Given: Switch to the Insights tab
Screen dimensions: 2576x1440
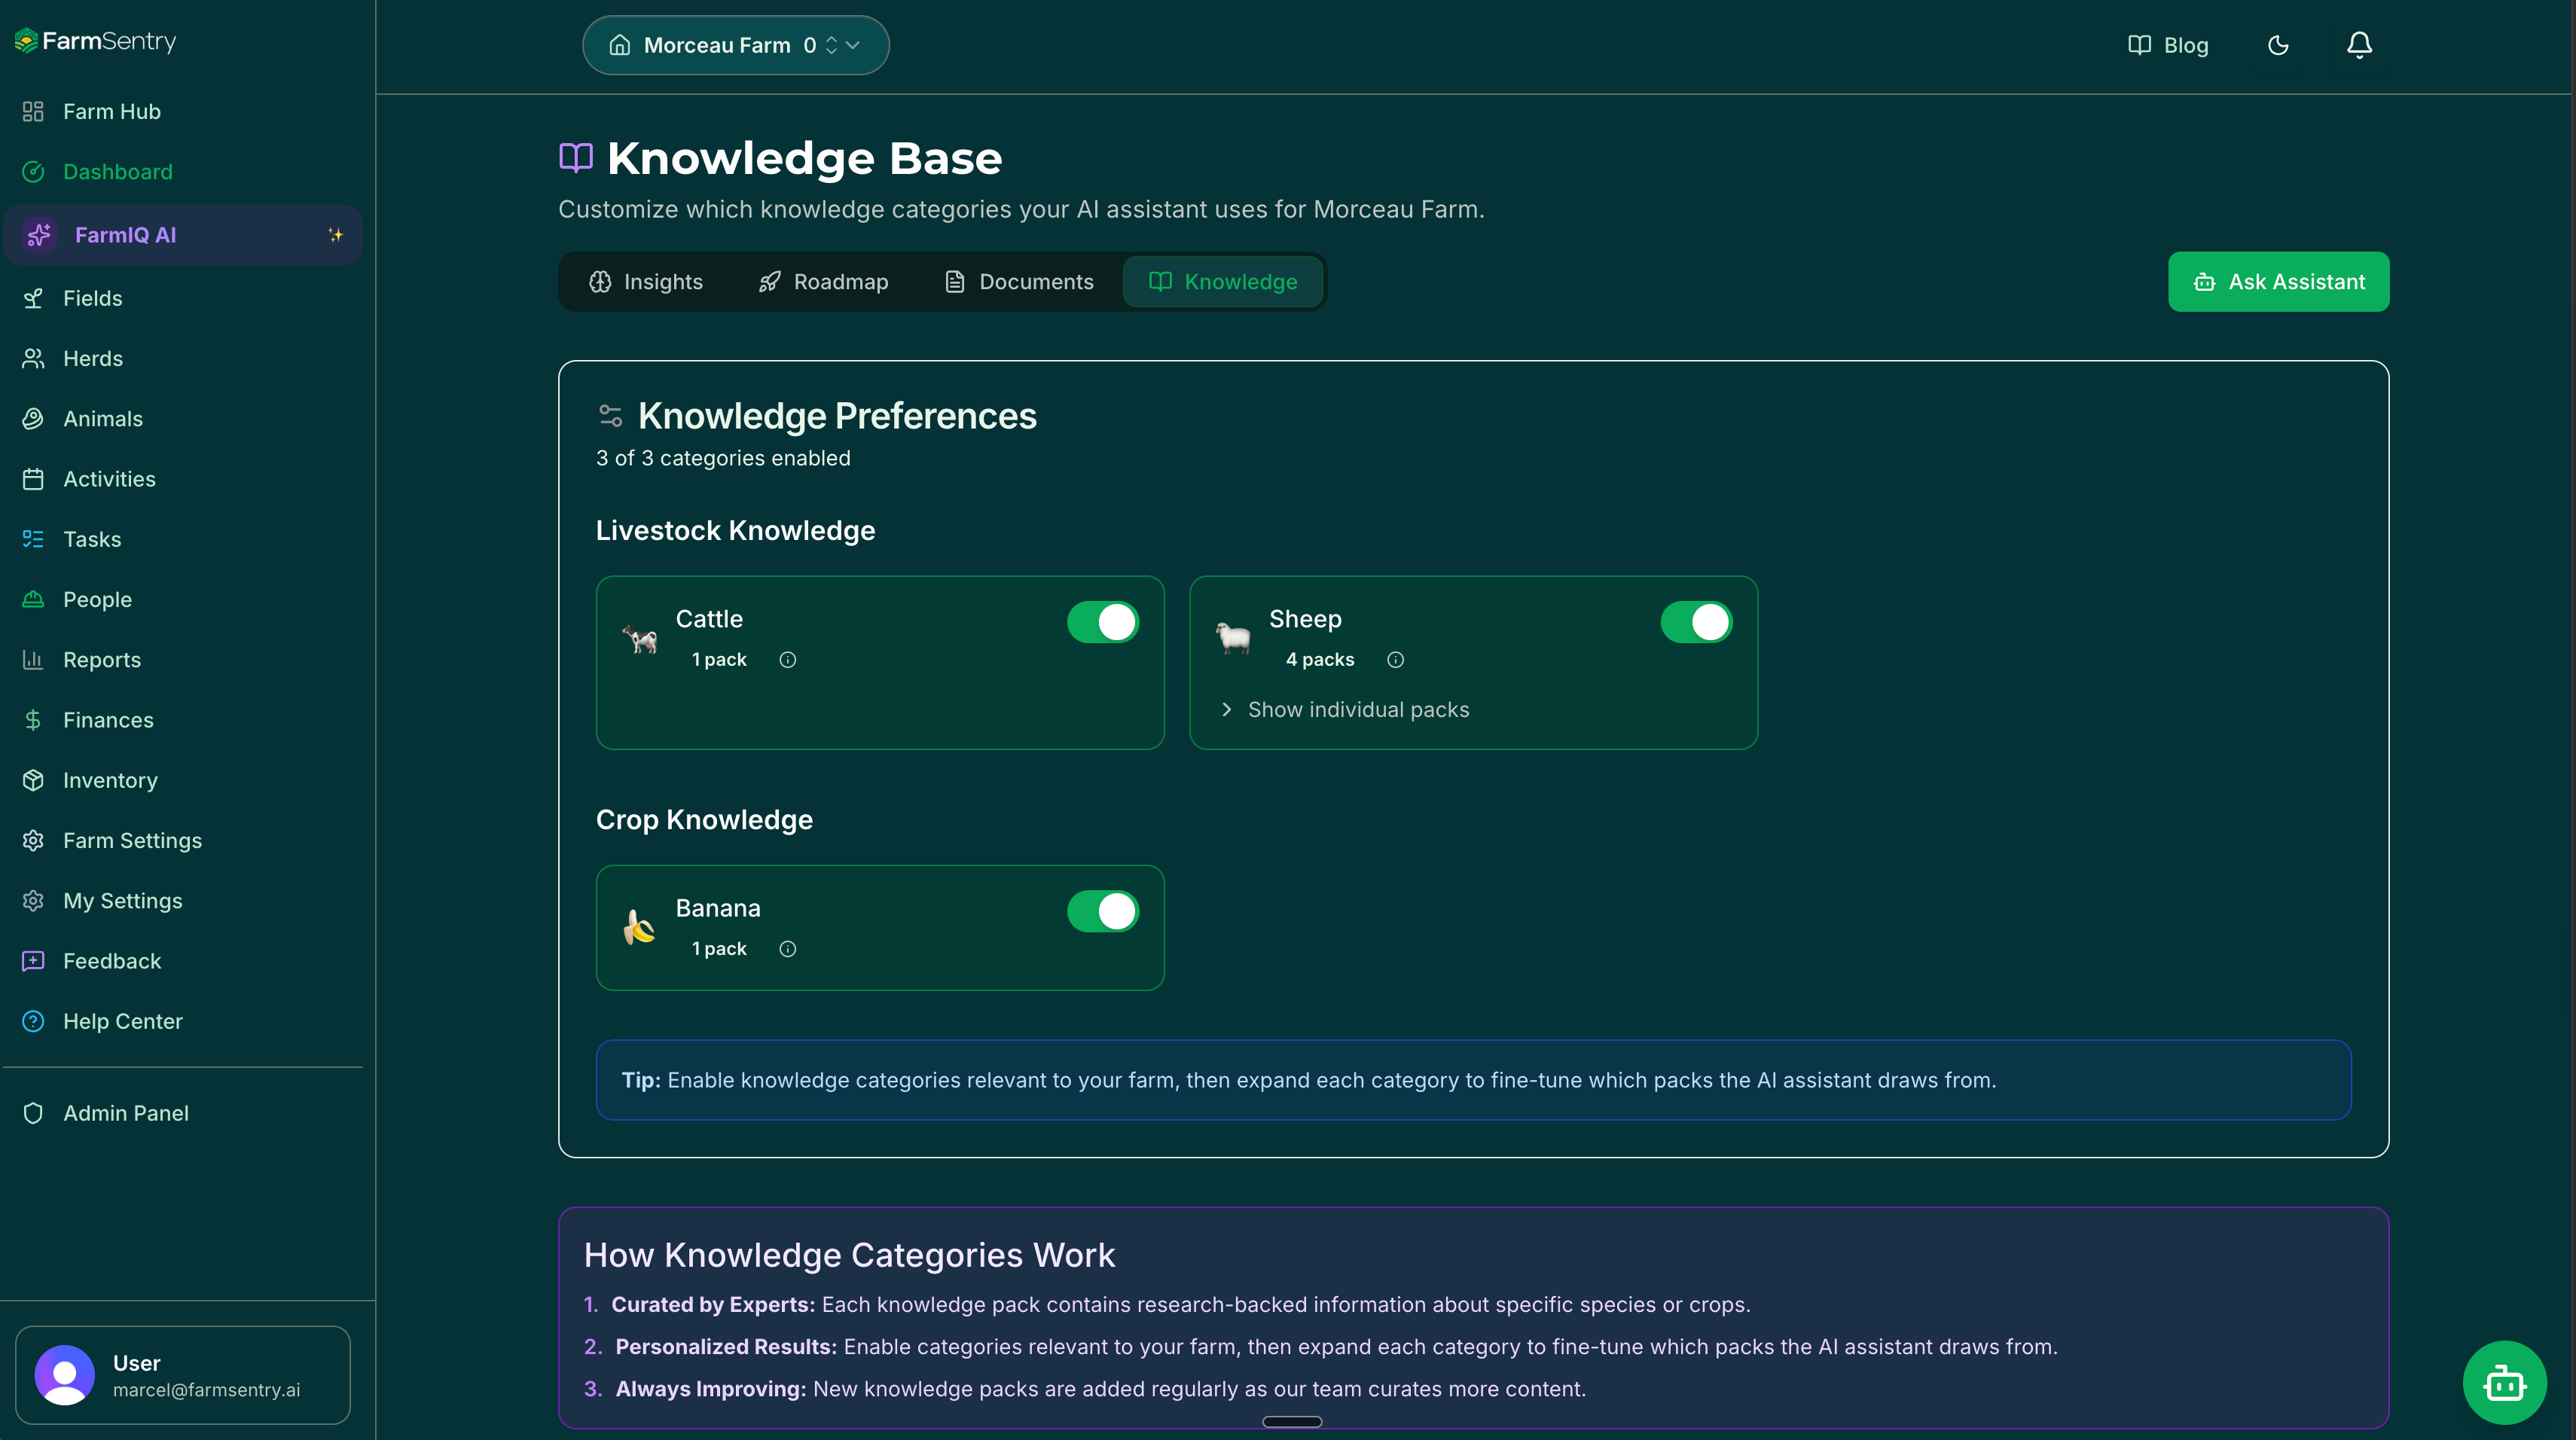Looking at the screenshot, I should [646, 282].
